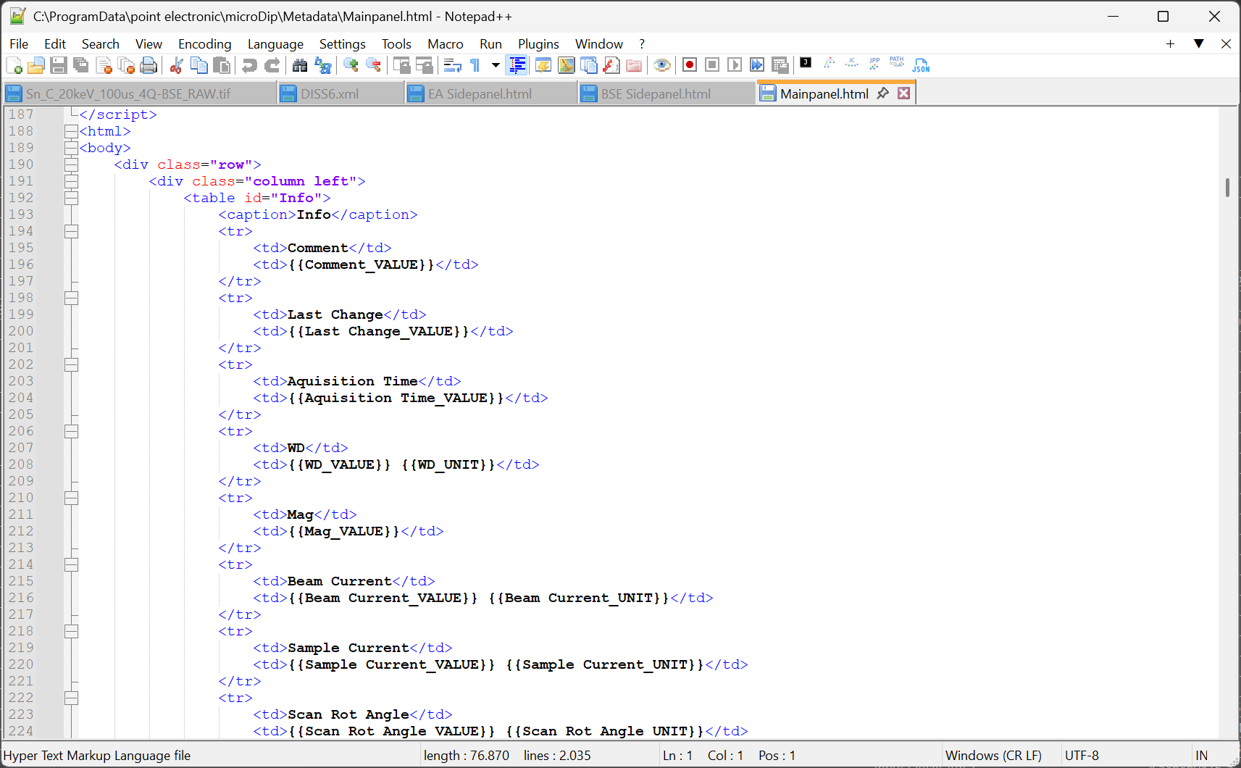The height and width of the screenshot is (768, 1241).
Task: Click the Copy toolbar icon
Action: pos(199,65)
